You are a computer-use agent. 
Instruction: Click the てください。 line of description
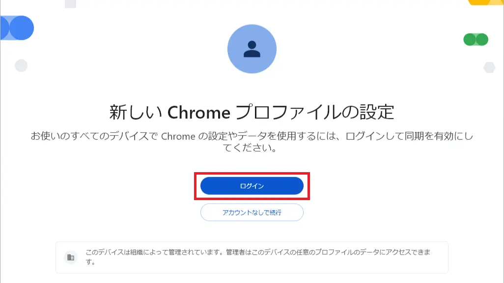click(x=250, y=148)
